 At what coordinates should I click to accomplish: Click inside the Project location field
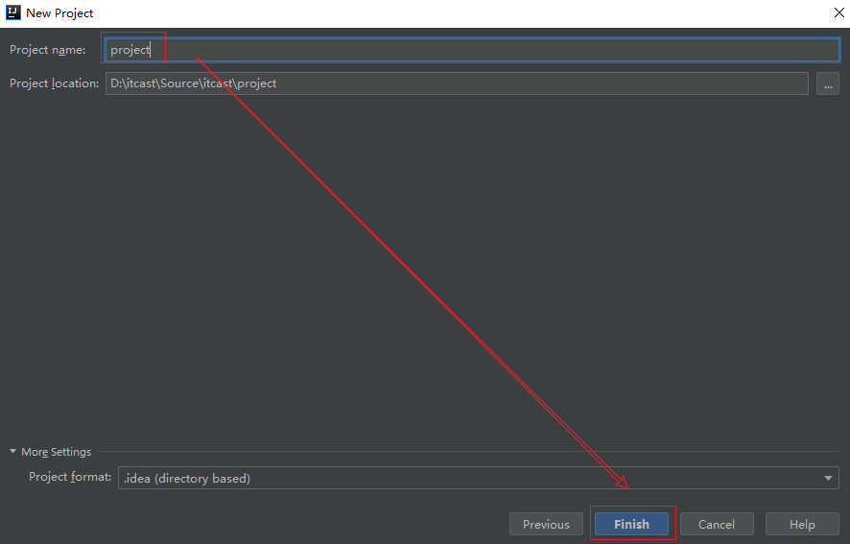point(537,83)
